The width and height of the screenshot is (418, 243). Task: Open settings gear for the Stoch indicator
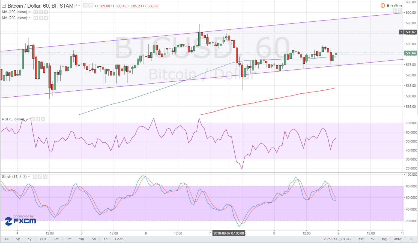tap(40, 177)
